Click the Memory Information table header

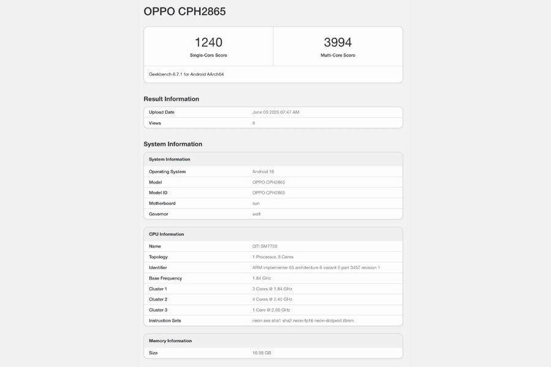pyautogui.click(x=273, y=341)
